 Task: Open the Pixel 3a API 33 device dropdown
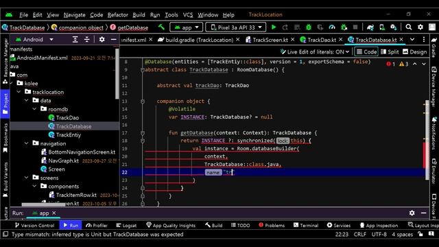coord(235,27)
